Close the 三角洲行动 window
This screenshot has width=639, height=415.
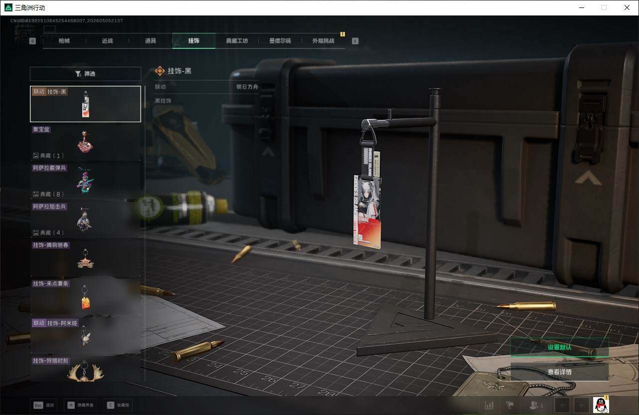627,7
